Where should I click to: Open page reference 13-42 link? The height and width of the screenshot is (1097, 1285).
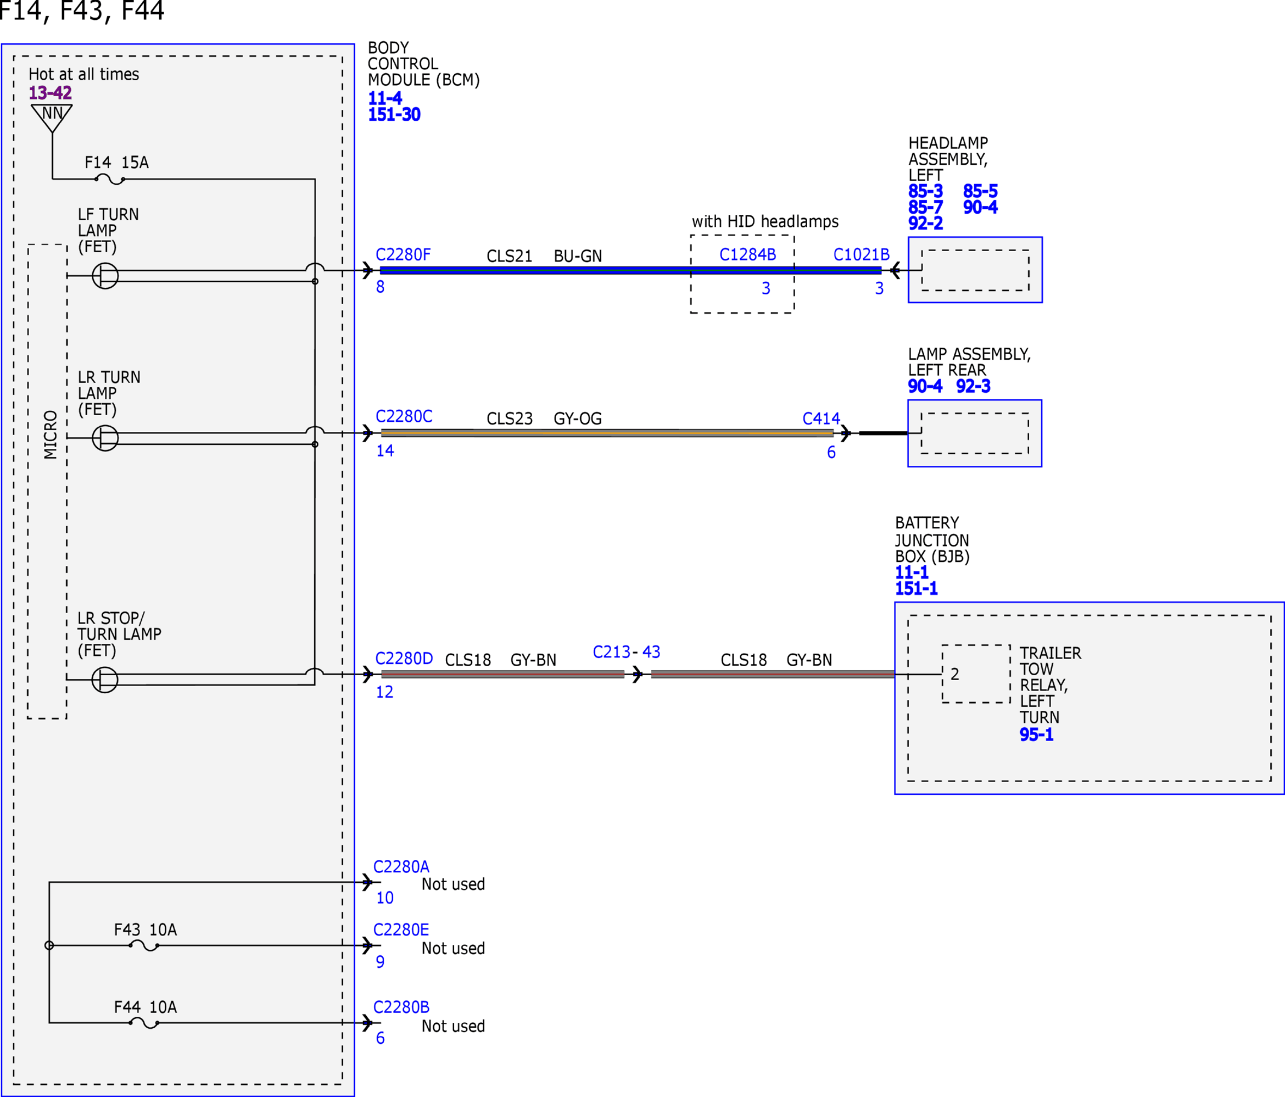[50, 93]
